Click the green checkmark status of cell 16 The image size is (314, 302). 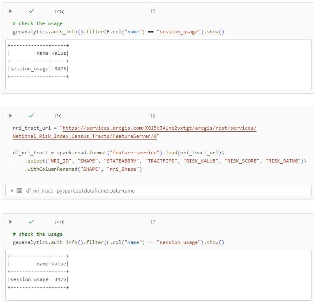31,116
